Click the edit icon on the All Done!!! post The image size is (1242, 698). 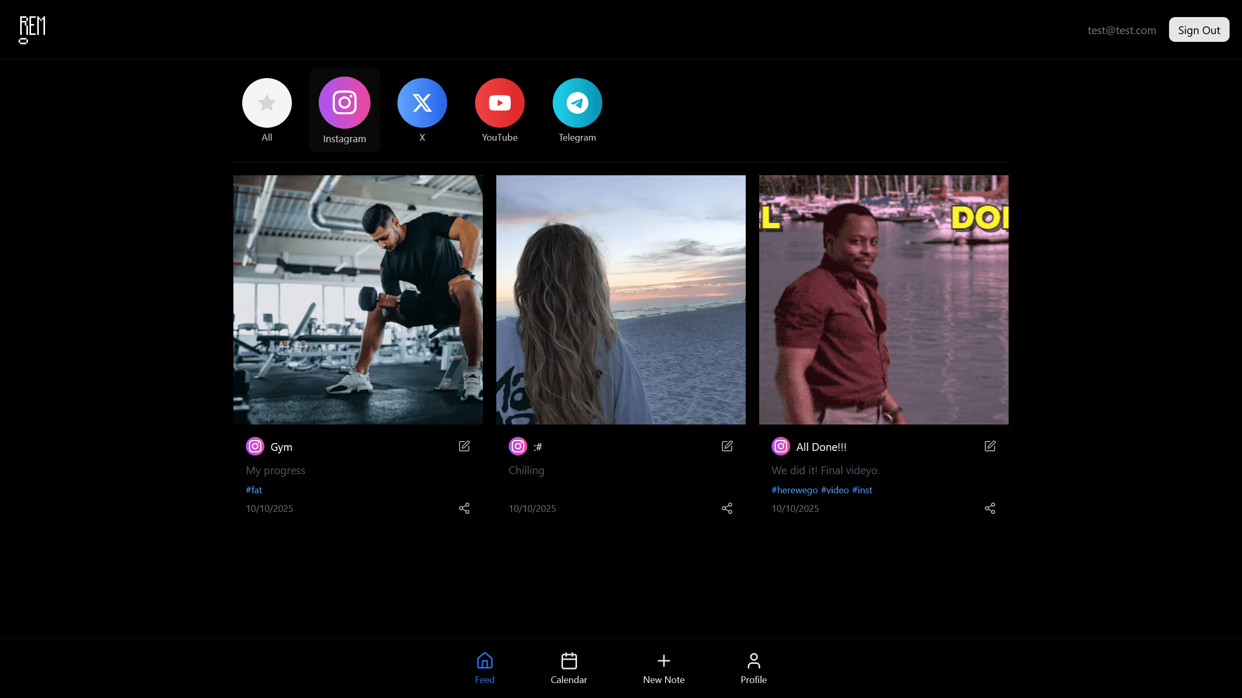pos(989,446)
